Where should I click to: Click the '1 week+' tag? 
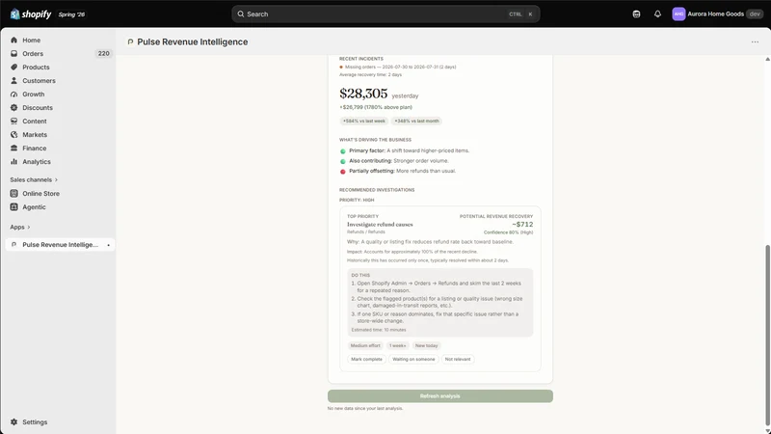[x=397, y=345]
